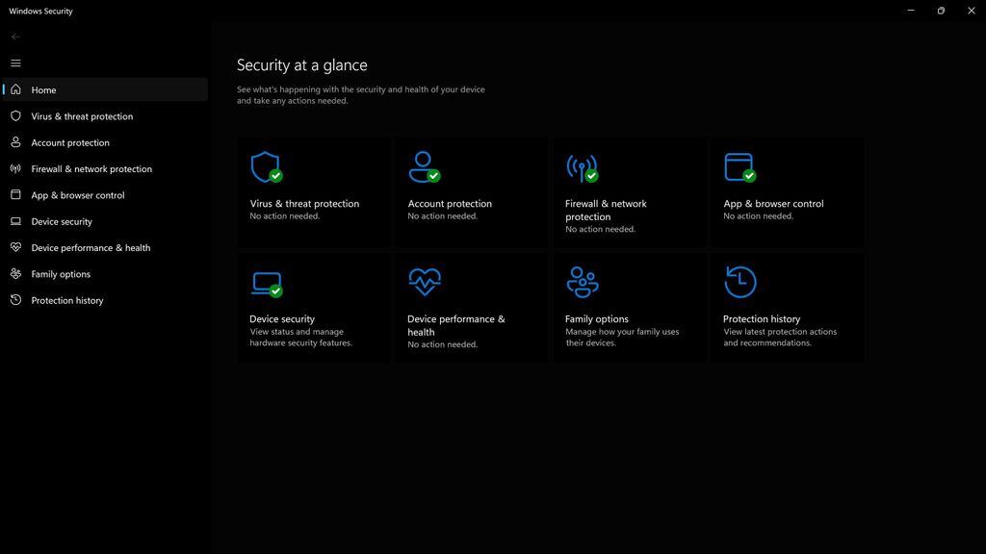The width and height of the screenshot is (986, 554).
Task: Click the back arrow navigation button
Action: 14,36
